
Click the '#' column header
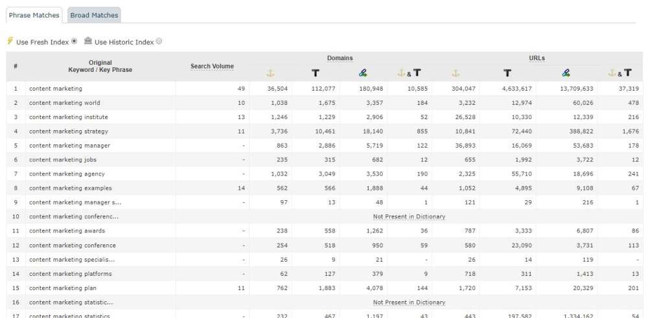pos(16,66)
